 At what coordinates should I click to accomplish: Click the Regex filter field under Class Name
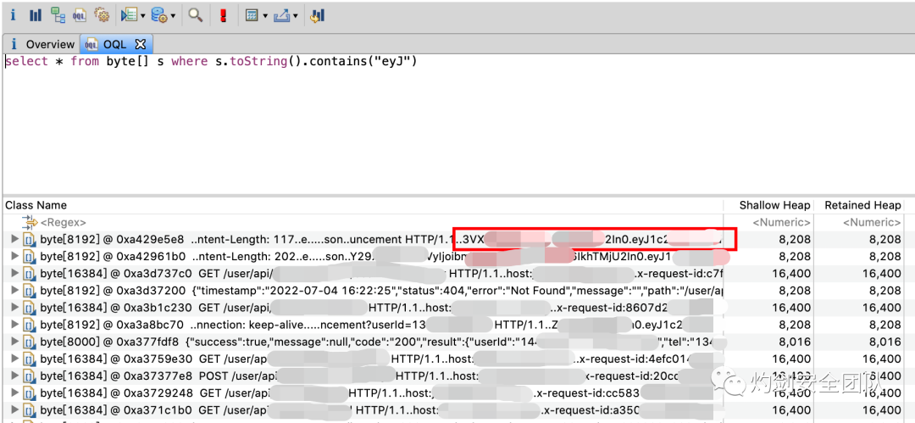point(63,223)
